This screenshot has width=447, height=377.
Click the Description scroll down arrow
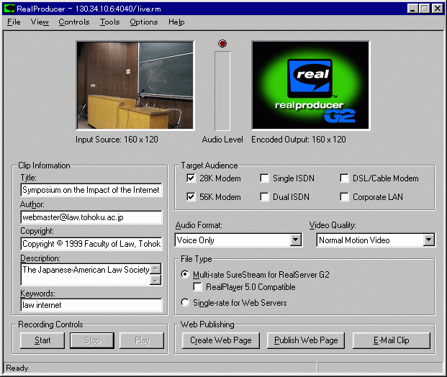tap(155, 281)
